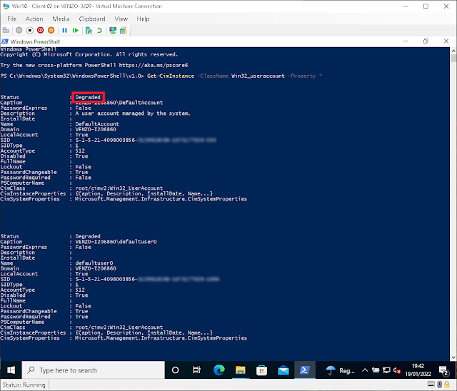Click the keyboard status bar icon
This screenshot has width=457, height=391.
click(x=431, y=385)
